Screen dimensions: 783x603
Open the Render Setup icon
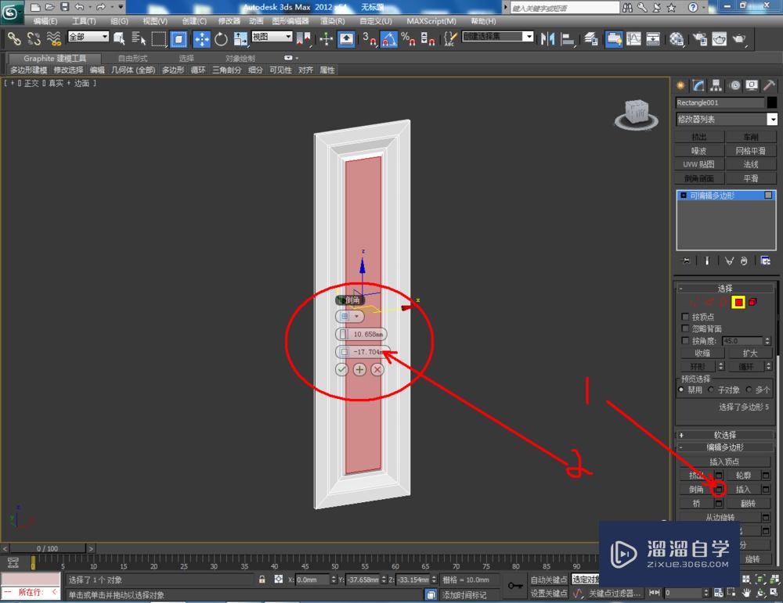pyautogui.click(x=700, y=38)
